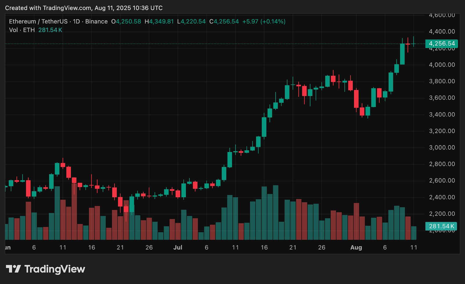Click the TradingView wordmark text
The height and width of the screenshot is (284, 465).
pos(55,269)
